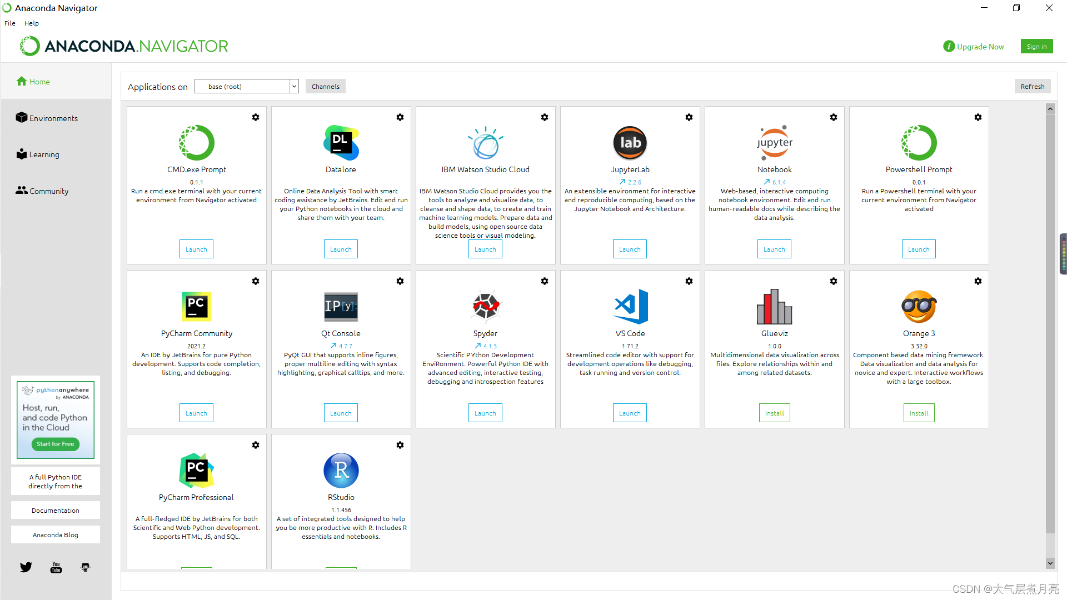Launch Qt Console

coord(340,413)
